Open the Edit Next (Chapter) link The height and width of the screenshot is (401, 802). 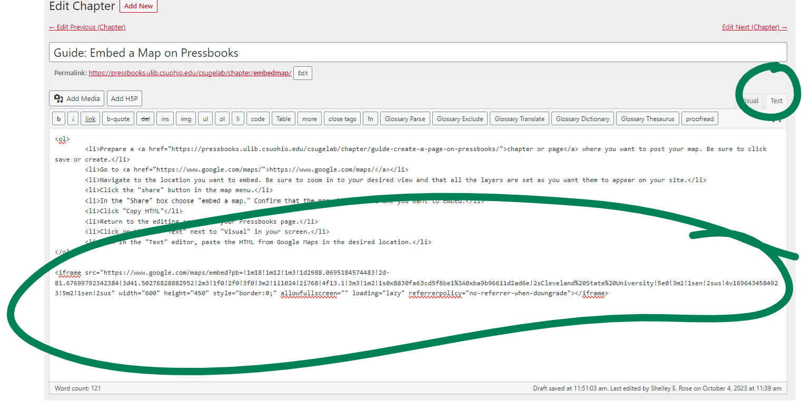pos(754,27)
